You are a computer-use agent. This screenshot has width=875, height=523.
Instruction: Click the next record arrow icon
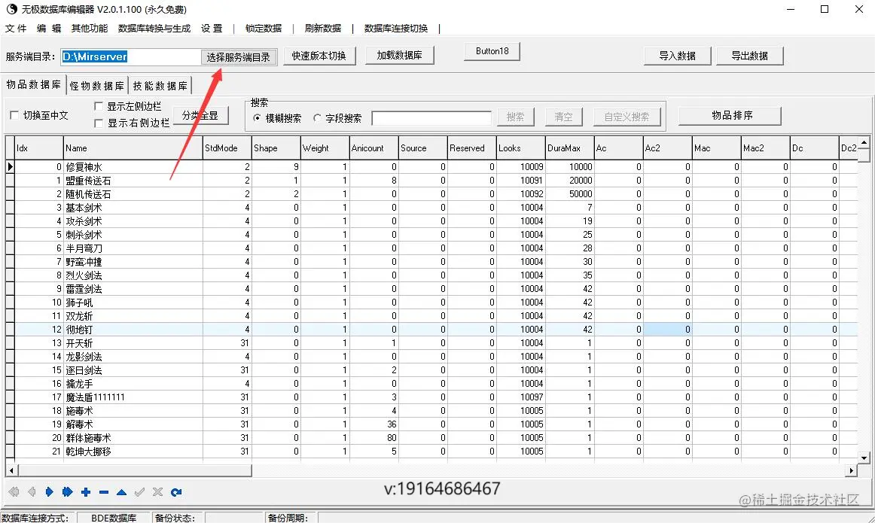click(50, 491)
